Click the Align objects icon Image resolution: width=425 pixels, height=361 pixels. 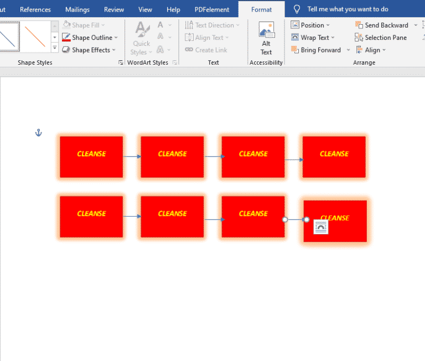pyautogui.click(x=359, y=50)
